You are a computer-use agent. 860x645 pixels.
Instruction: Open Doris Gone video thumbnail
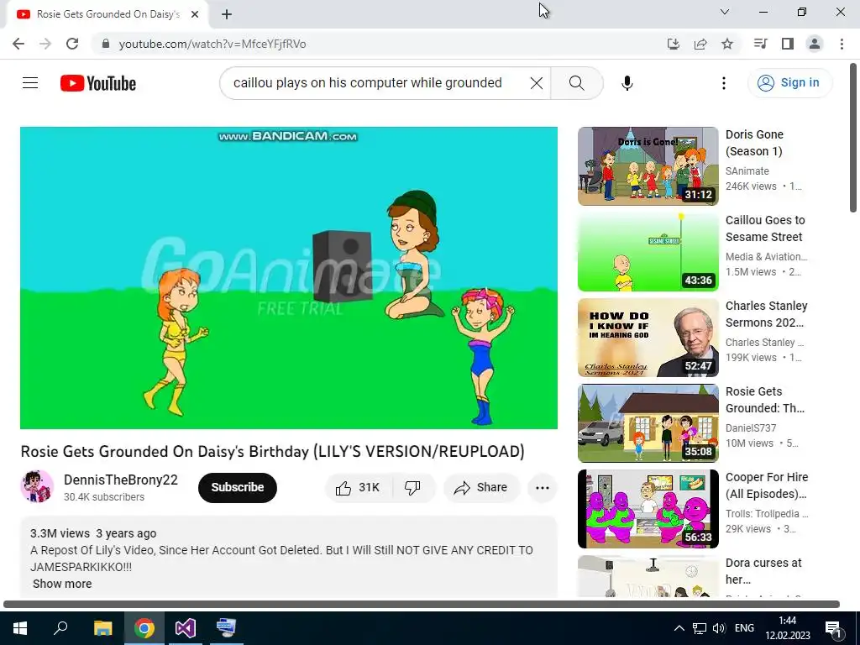648,166
